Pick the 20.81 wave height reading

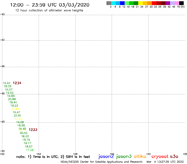[x=17, y=116]
